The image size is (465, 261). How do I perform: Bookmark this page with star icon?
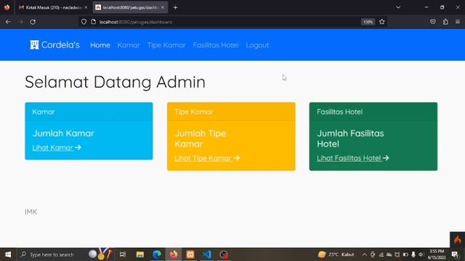pos(381,22)
